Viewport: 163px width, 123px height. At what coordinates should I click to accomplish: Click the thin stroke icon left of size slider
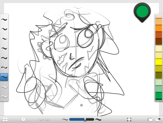pyautogui.click(x=65, y=119)
